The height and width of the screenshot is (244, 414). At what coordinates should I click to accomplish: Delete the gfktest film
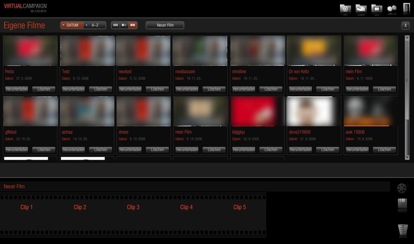pos(44,150)
